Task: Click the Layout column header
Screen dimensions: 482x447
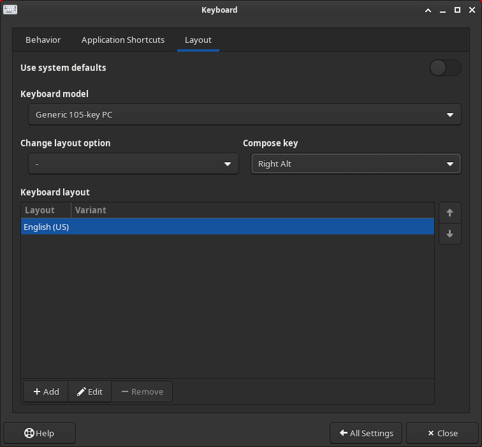Action: click(46, 210)
